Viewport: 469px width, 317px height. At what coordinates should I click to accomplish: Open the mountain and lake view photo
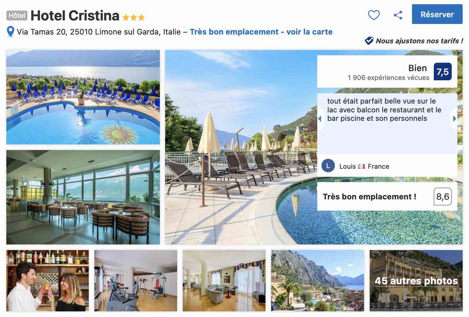pos(318,281)
